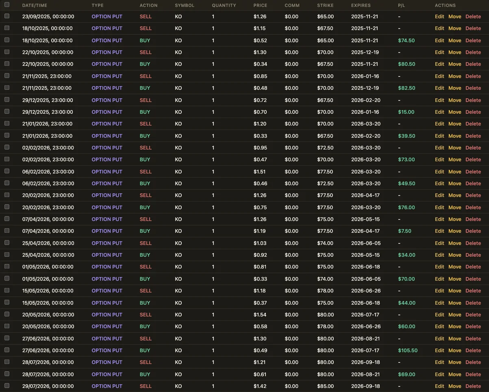This screenshot has height=392, width=489.
Task: Click the EXPIRES column header
Action: [361, 6]
